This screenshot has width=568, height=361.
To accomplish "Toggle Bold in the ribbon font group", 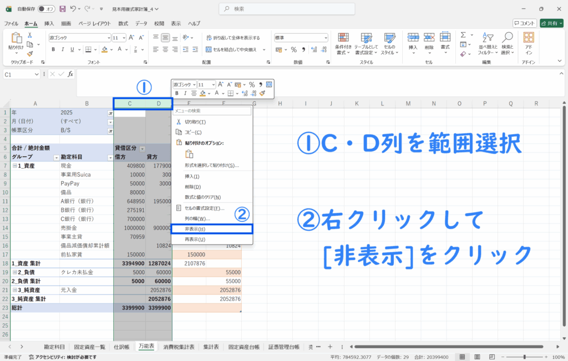I will pos(54,49).
